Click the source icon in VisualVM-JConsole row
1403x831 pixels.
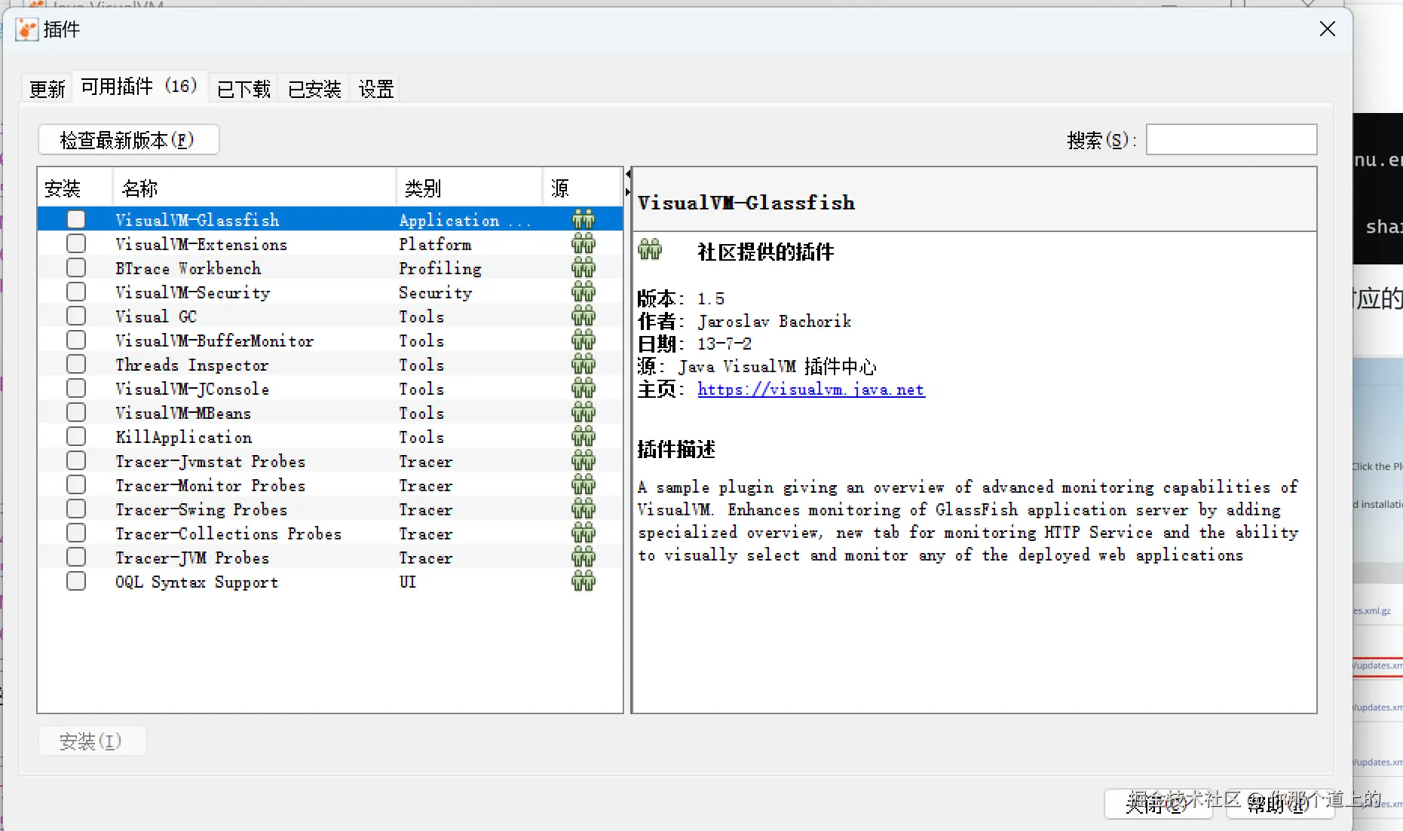(584, 388)
